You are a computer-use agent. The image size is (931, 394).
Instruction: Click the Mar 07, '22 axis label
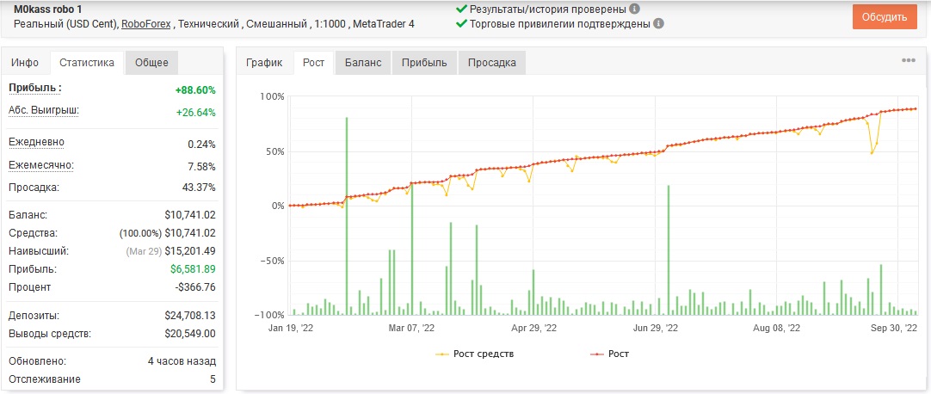[x=412, y=328]
